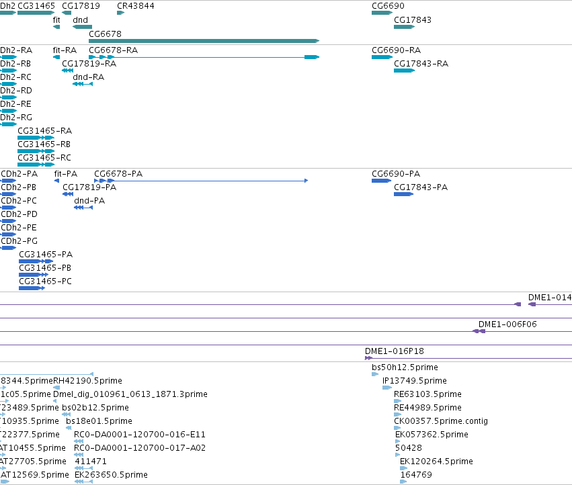
Task: Select the CG6678-PA CDS line
Action: (201, 181)
